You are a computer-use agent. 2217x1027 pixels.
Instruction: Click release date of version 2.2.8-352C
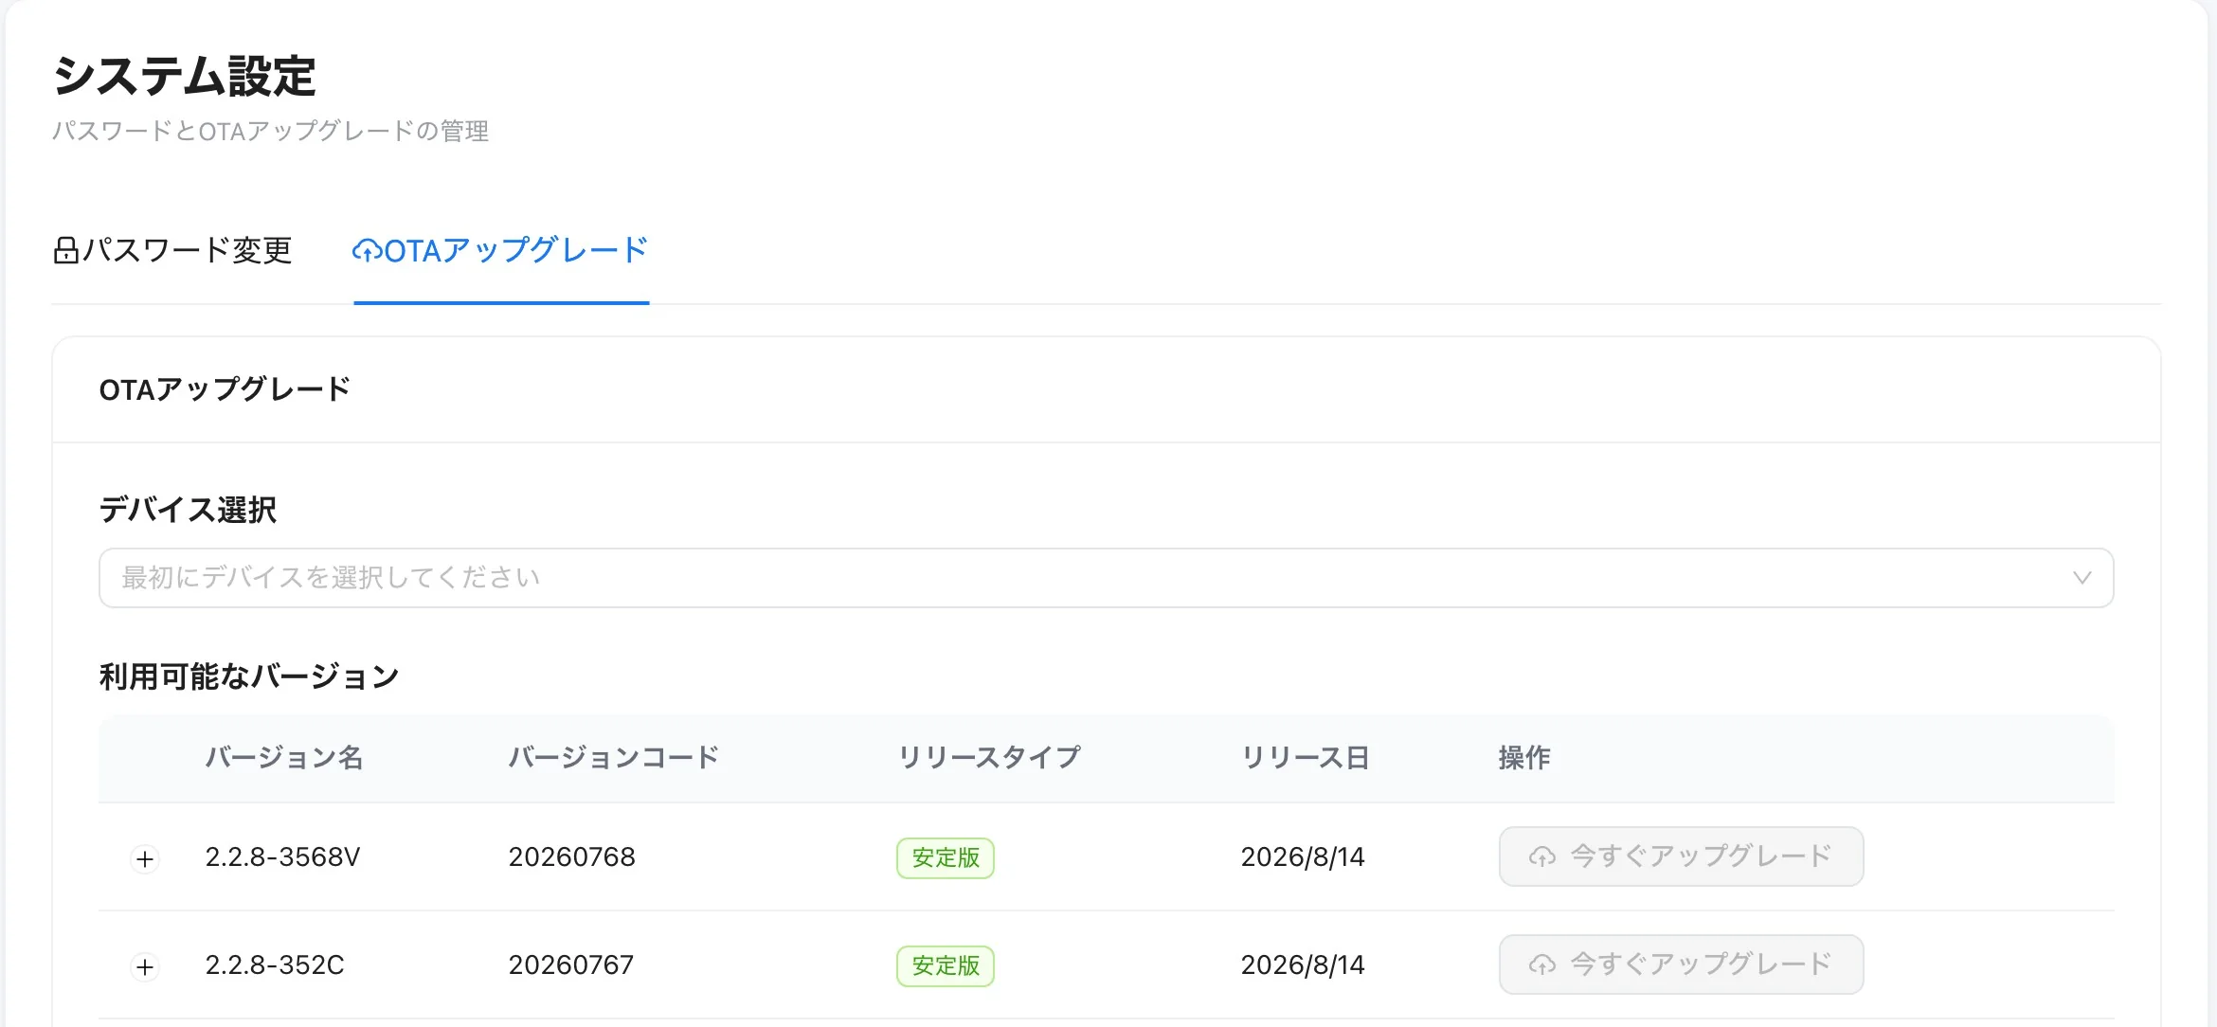pyautogui.click(x=1303, y=965)
